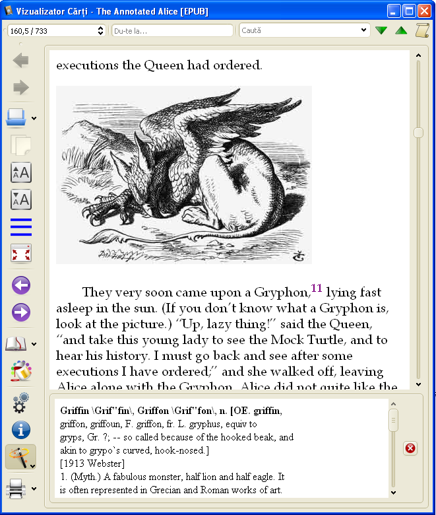Find previous search match green arrow
The width and height of the screenshot is (436, 515).
point(401,30)
